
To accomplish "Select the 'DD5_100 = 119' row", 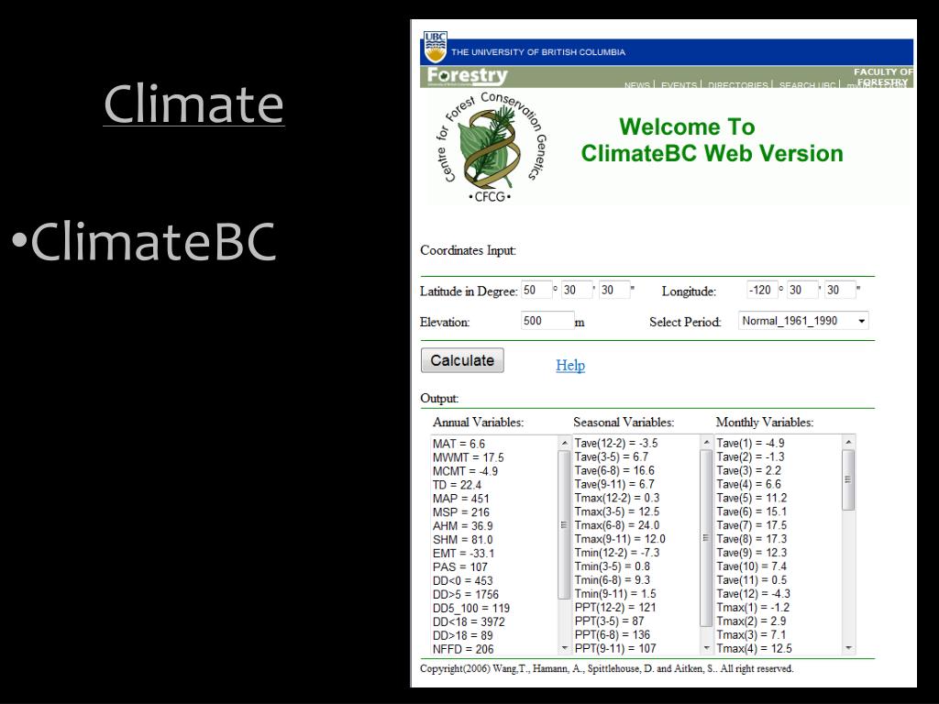I will [471, 609].
